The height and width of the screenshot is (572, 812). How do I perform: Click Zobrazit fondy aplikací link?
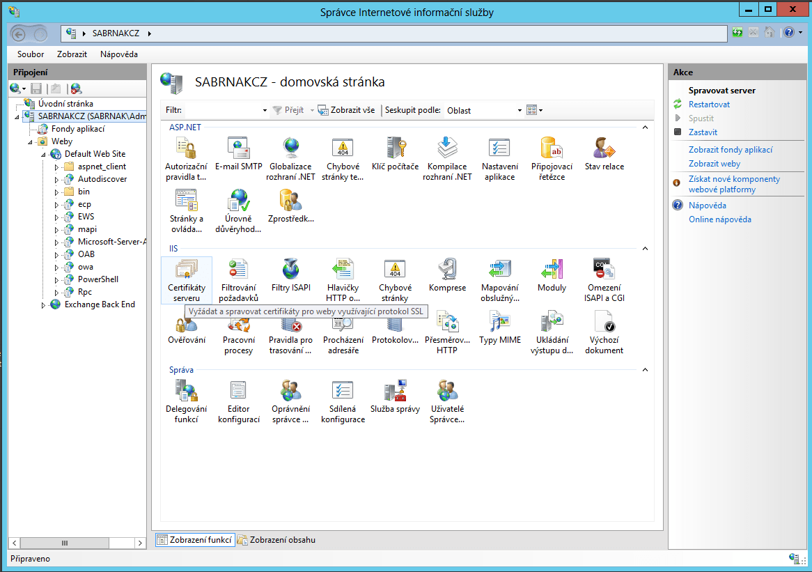(x=730, y=150)
